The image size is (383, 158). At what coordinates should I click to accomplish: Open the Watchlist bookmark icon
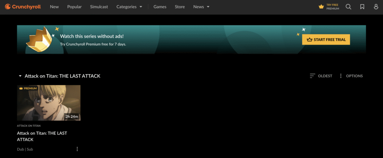[362, 7]
